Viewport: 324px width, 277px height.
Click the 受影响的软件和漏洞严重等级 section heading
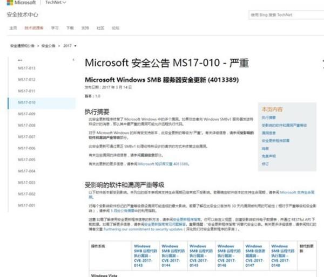(124, 185)
